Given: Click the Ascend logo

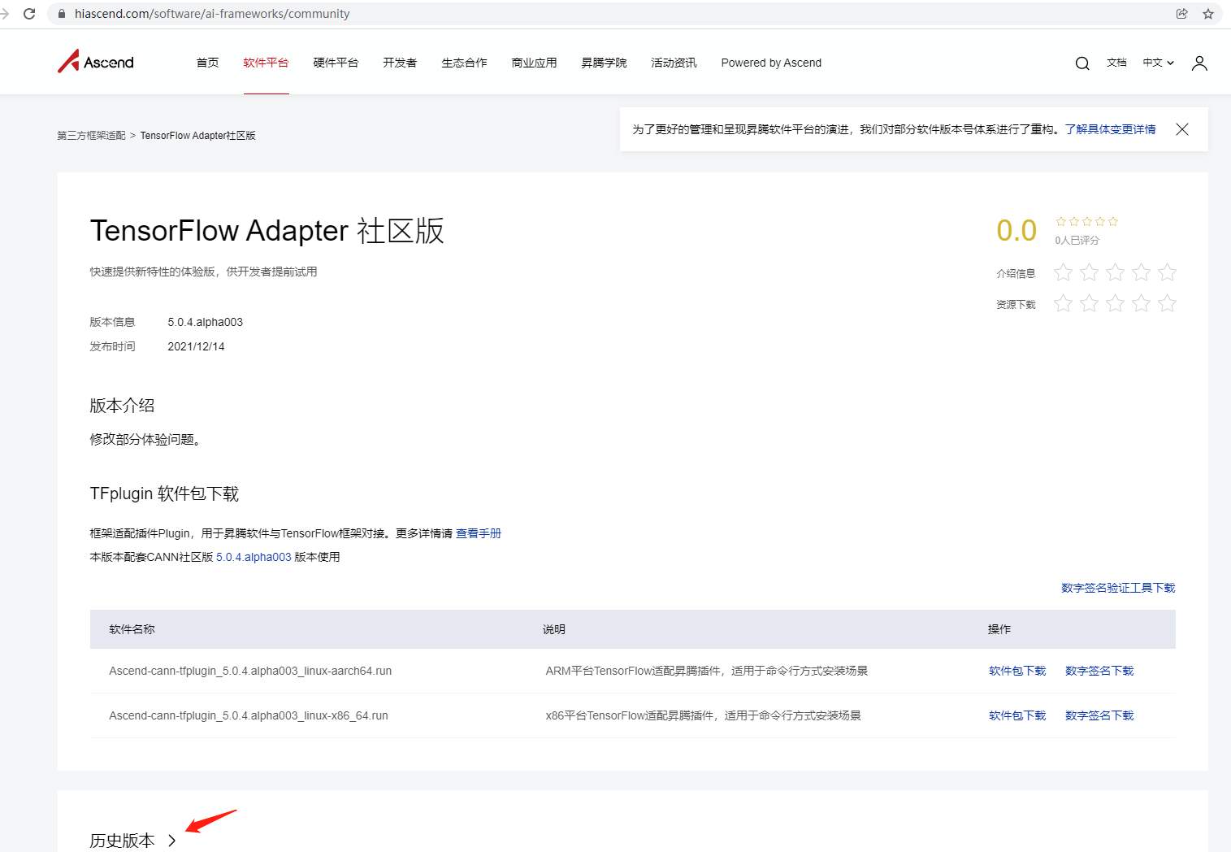Looking at the screenshot, I should [x=96, y=62].
